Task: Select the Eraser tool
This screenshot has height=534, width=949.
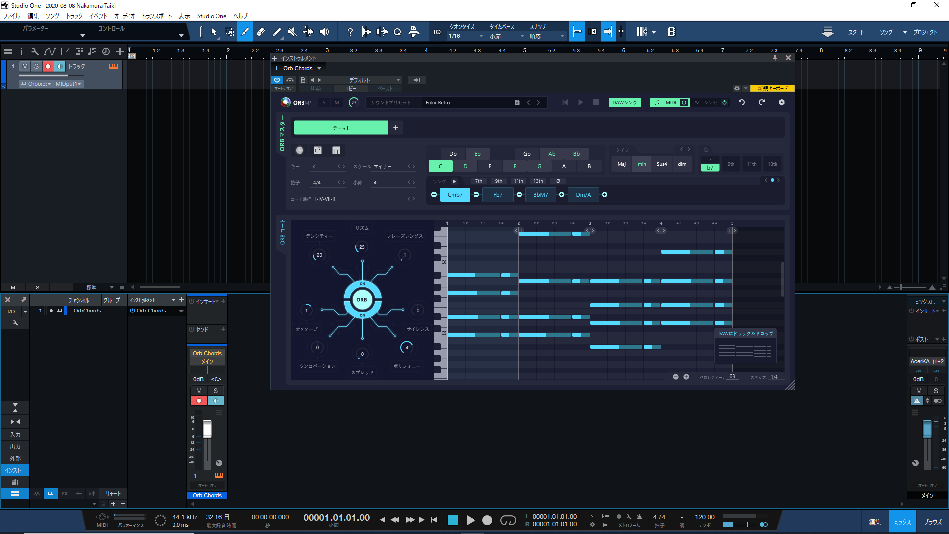Action: pos(261,32)
